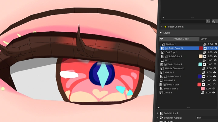Select the Solid Color 1 layer

tap(171, 89)
